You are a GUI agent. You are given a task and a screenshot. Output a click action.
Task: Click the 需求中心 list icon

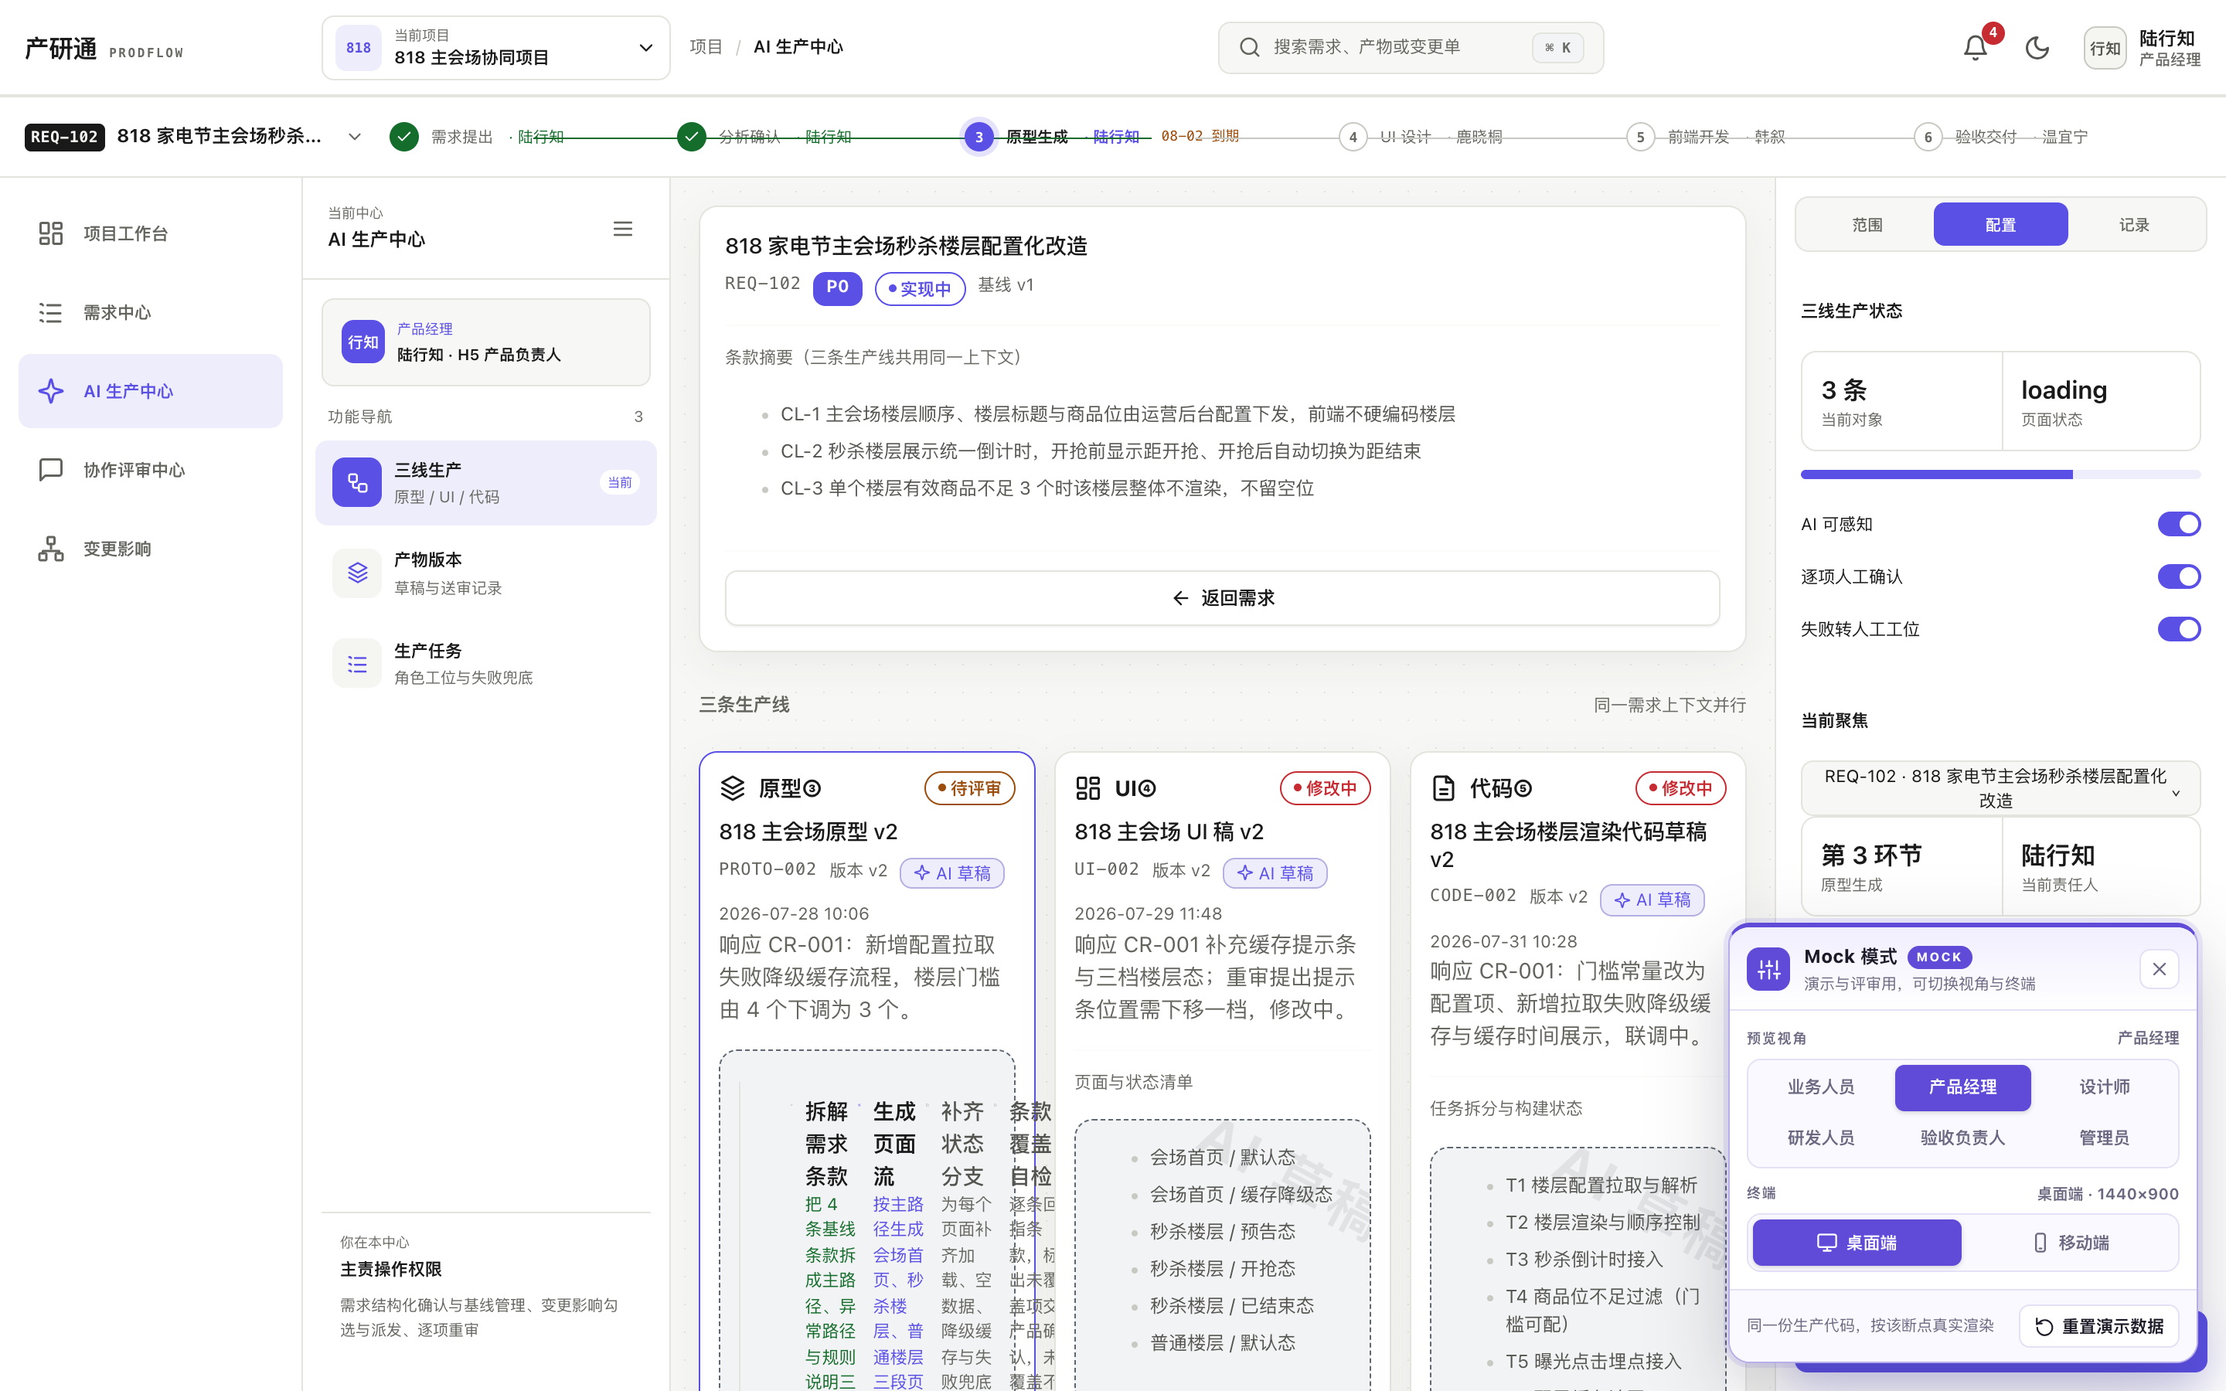50,313
